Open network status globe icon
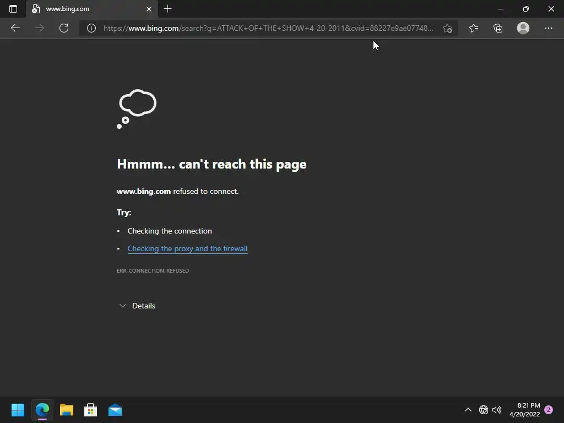564x423 pixels. click(484, 410)
